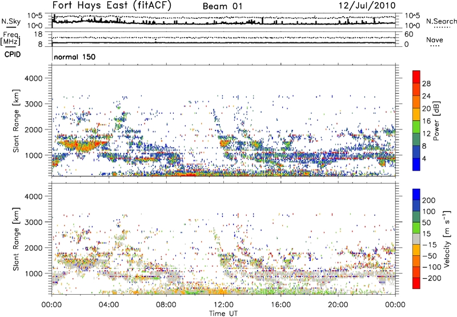Click the '4' tick on Power color bar
This screenshot has width=457, height=317.
(424, 159)
